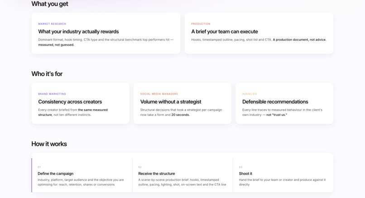This screenshot has width=365, height=198.
Task: Click 'the same measured structure' bold text
Action: pos(73,112)
